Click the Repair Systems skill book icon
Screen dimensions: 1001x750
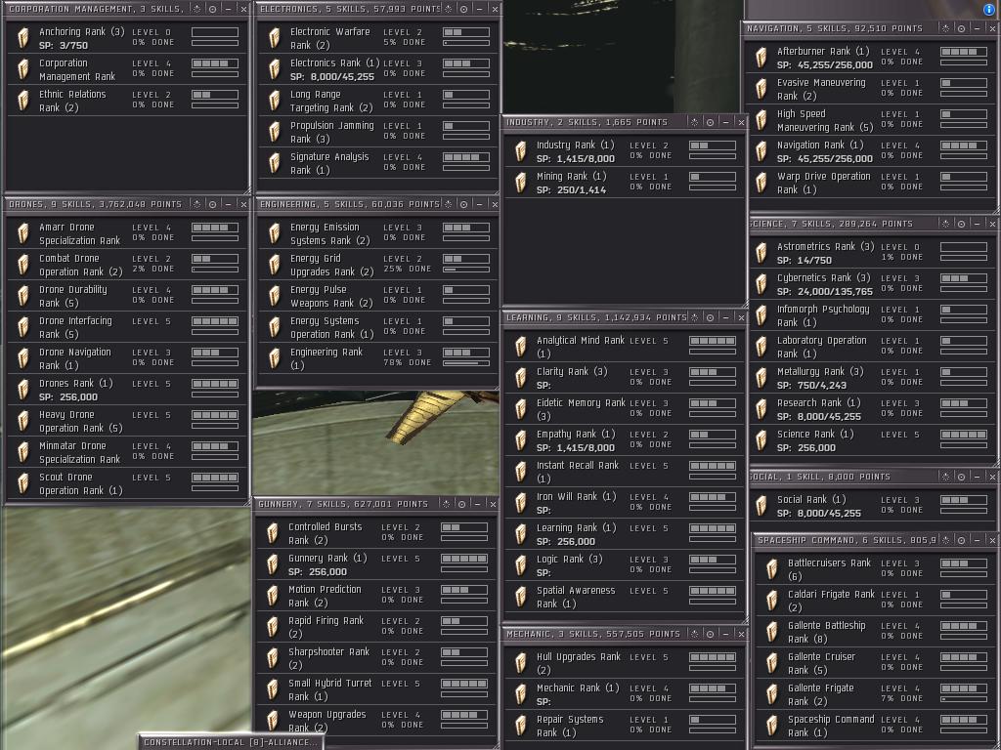(521, 726)
